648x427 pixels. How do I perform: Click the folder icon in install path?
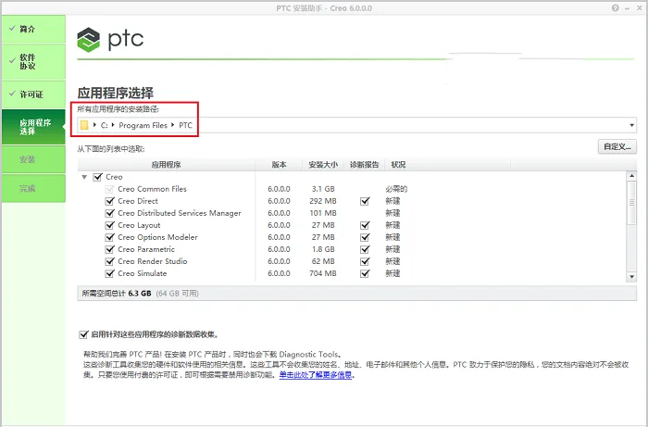(84, 125)
